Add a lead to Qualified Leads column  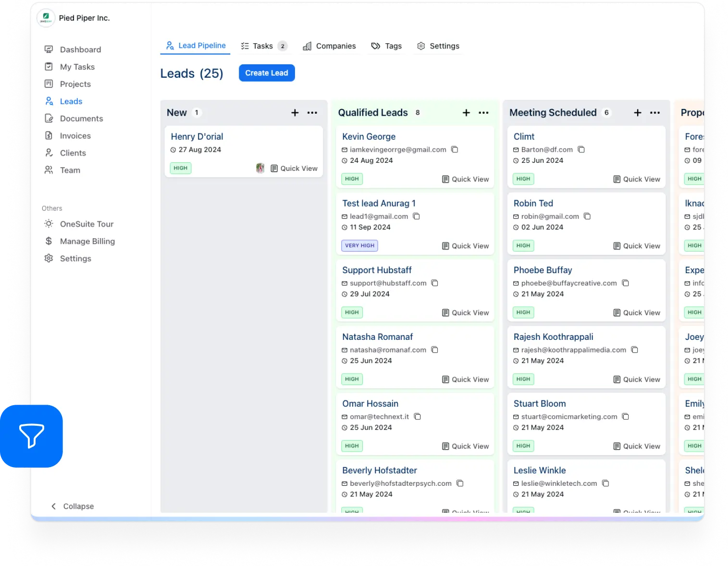(x=466, y=113)
